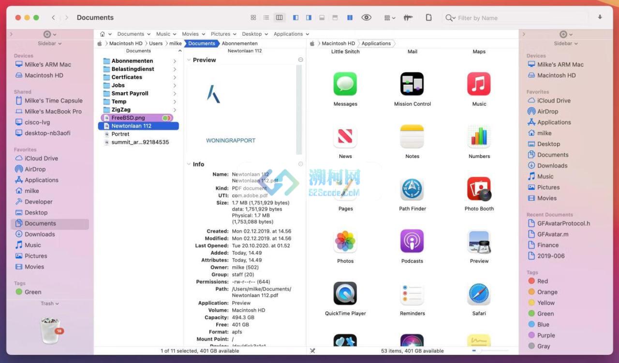
Task: Toggle left pane panel icon
Action: (x=295, y=17)
